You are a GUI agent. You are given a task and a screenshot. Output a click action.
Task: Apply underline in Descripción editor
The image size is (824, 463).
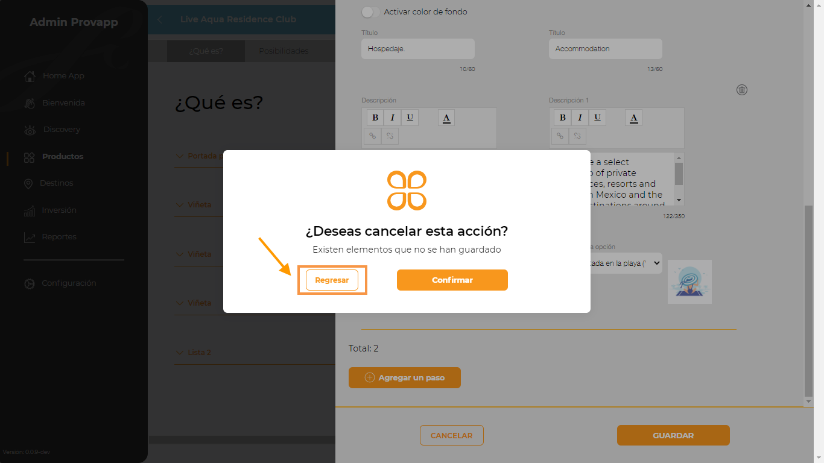point(410,118)
